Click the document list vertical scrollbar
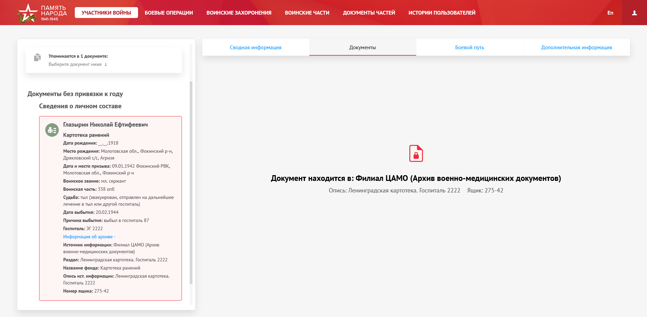This screenshot has height=317, width=647. pyautogui.click(x=191, y=183)
